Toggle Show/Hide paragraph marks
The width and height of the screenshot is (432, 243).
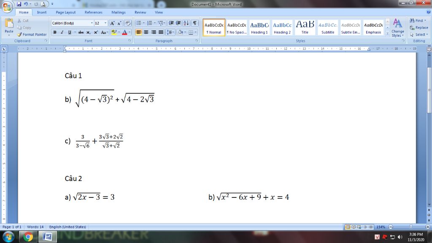(x=195, y=23)
